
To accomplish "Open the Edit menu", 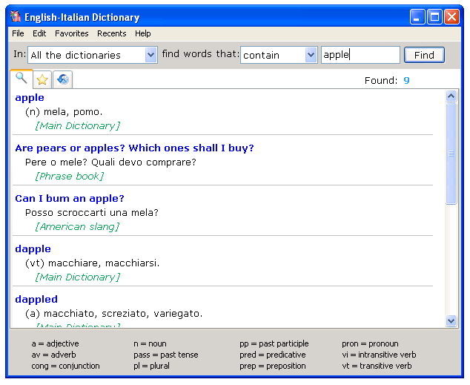I will 39,33.
